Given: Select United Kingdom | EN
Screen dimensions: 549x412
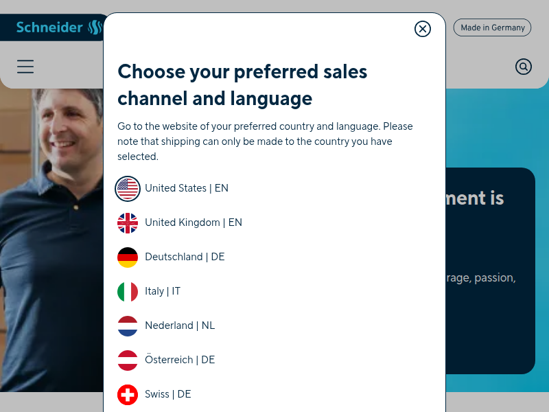Looking at the screenshot, I should click(x=194, y=222).
